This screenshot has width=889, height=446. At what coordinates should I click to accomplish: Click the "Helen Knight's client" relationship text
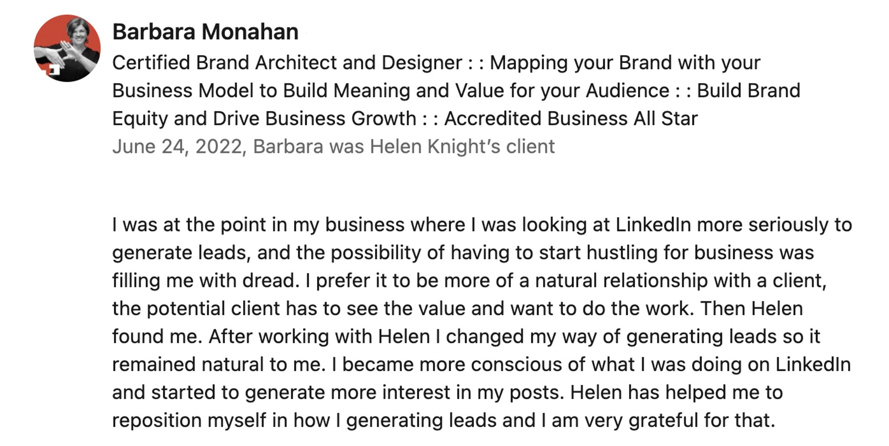(x=462, y=147)
